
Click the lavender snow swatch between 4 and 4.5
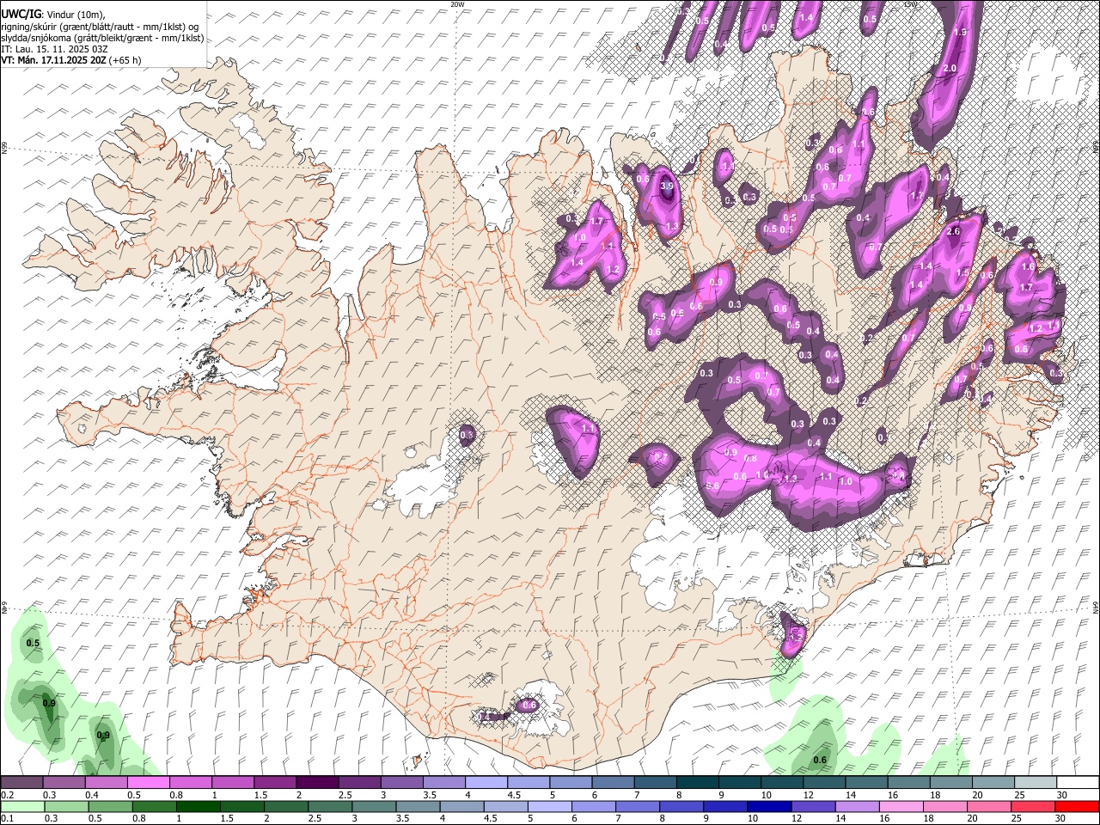(486, 782)
